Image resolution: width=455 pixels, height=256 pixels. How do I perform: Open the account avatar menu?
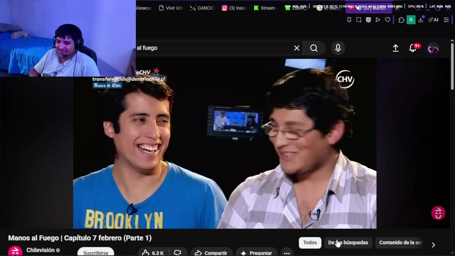433,48
